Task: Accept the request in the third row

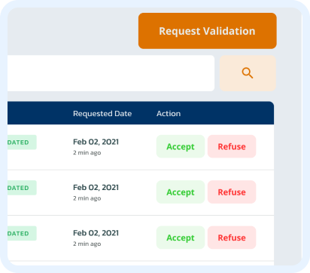Action: tap(181, 238)
